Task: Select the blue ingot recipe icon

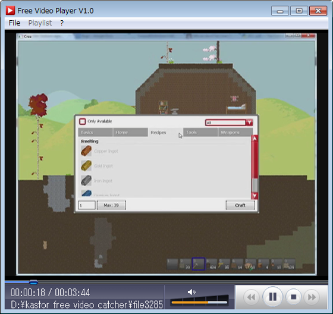Action: (86, 193)
